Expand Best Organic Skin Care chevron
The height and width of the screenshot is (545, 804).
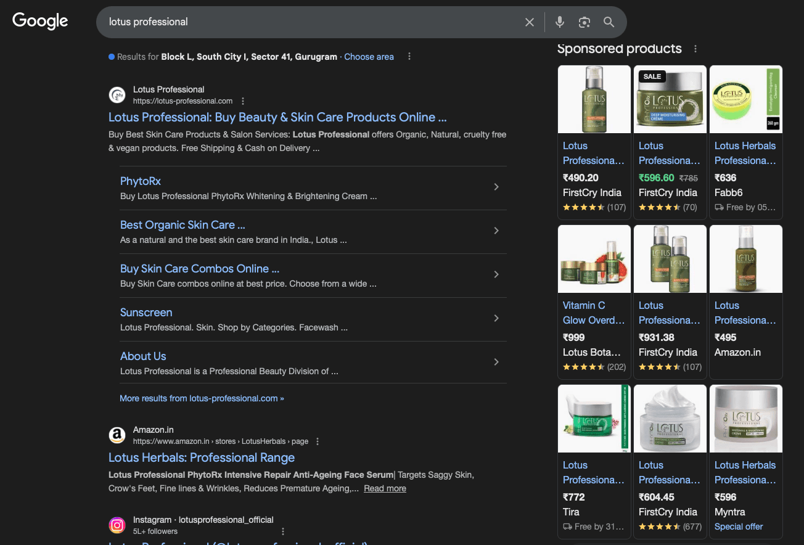(x=496, y=231)
